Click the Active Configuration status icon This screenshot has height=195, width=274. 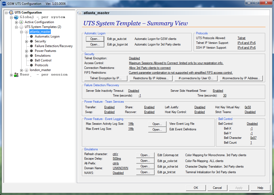21,22
